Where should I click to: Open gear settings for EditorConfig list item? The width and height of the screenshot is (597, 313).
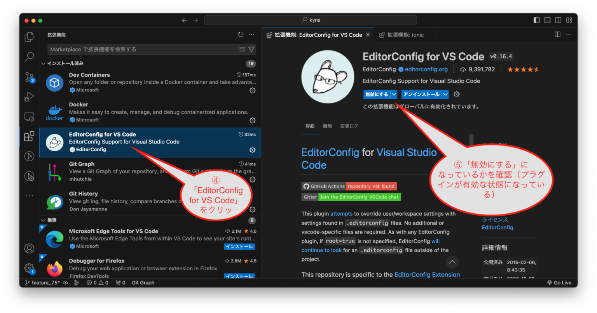[x=252, y=150]
